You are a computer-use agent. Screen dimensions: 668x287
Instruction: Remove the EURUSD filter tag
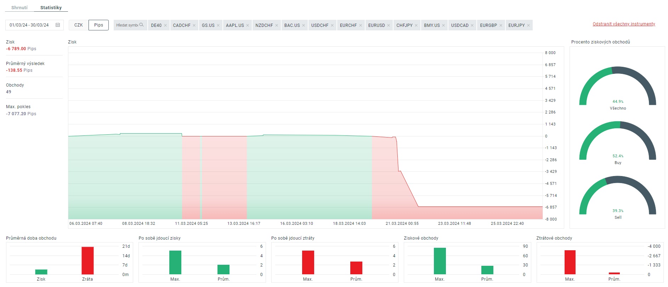[389, 25]
